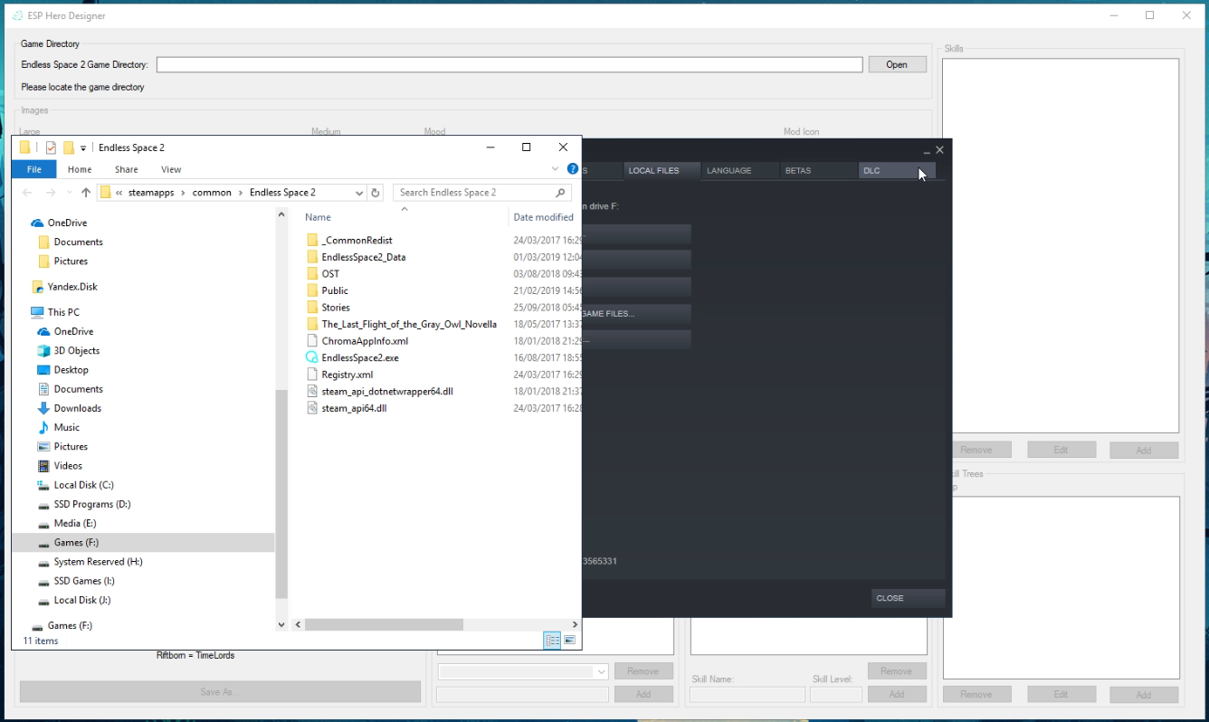This screenshot has width=1209, height=722.
Task: Select SSD Programs (D:) drive
Action: point(92,504)
